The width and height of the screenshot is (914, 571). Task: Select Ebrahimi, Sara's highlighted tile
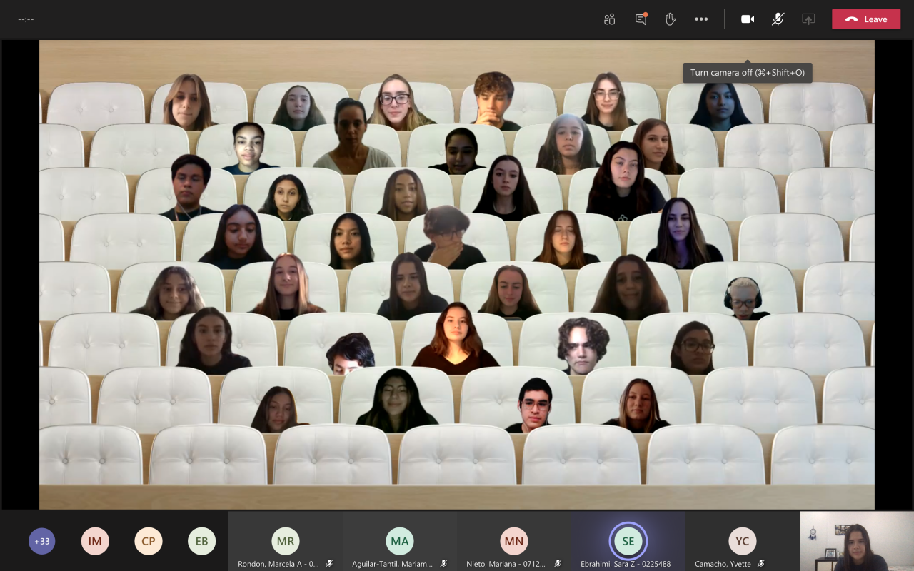[x=628, y=541]
